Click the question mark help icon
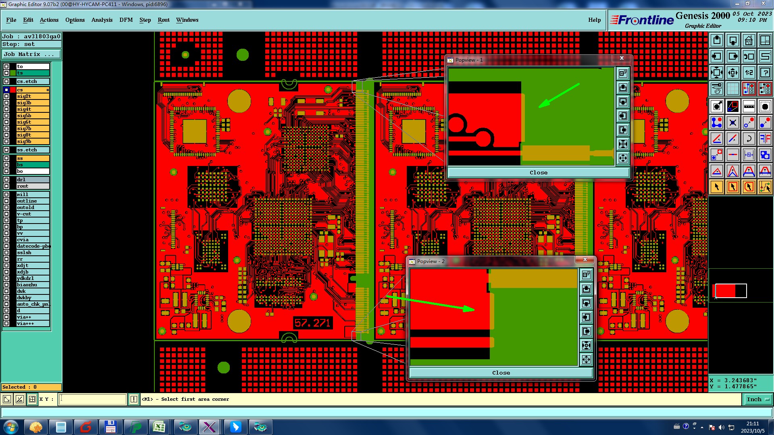Image resolution: width=774 pixels, height=435 pixels. click(765, 72)
